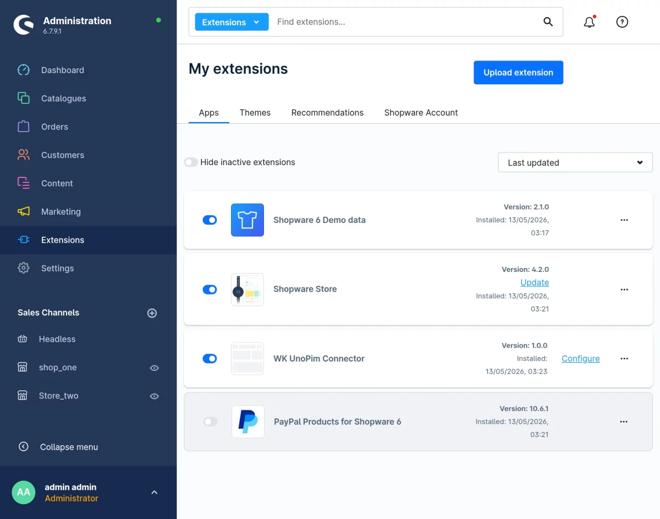Deactivate WK UnoPim Connector extension
Viewport: 660px width, 519px height.
(210, 359)
